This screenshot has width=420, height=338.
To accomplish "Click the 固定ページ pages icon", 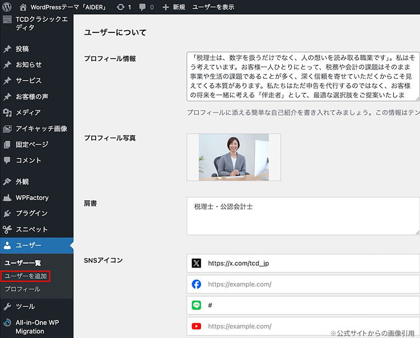I will coord(7,144).
